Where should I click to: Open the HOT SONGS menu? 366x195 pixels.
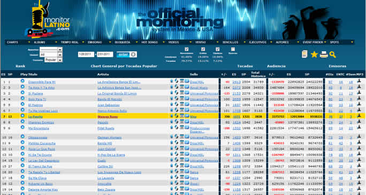149,42
